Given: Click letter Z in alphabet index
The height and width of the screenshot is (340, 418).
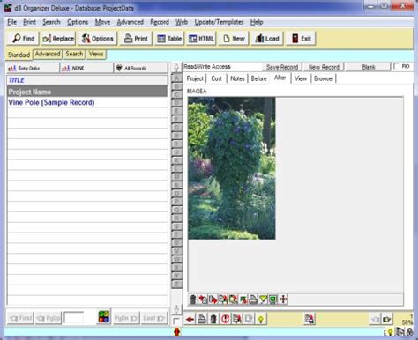Looking at the screenshot, I should pos(176,284).
